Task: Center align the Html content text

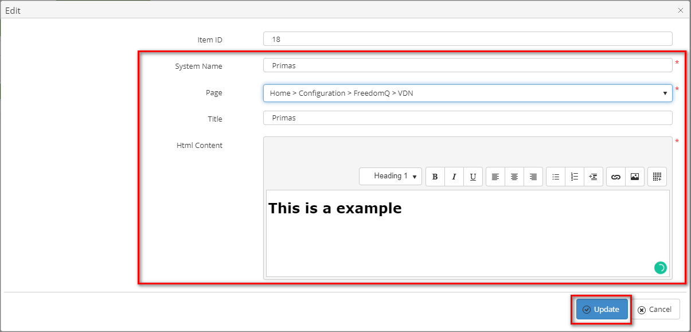Action: (x=514, y=177)
